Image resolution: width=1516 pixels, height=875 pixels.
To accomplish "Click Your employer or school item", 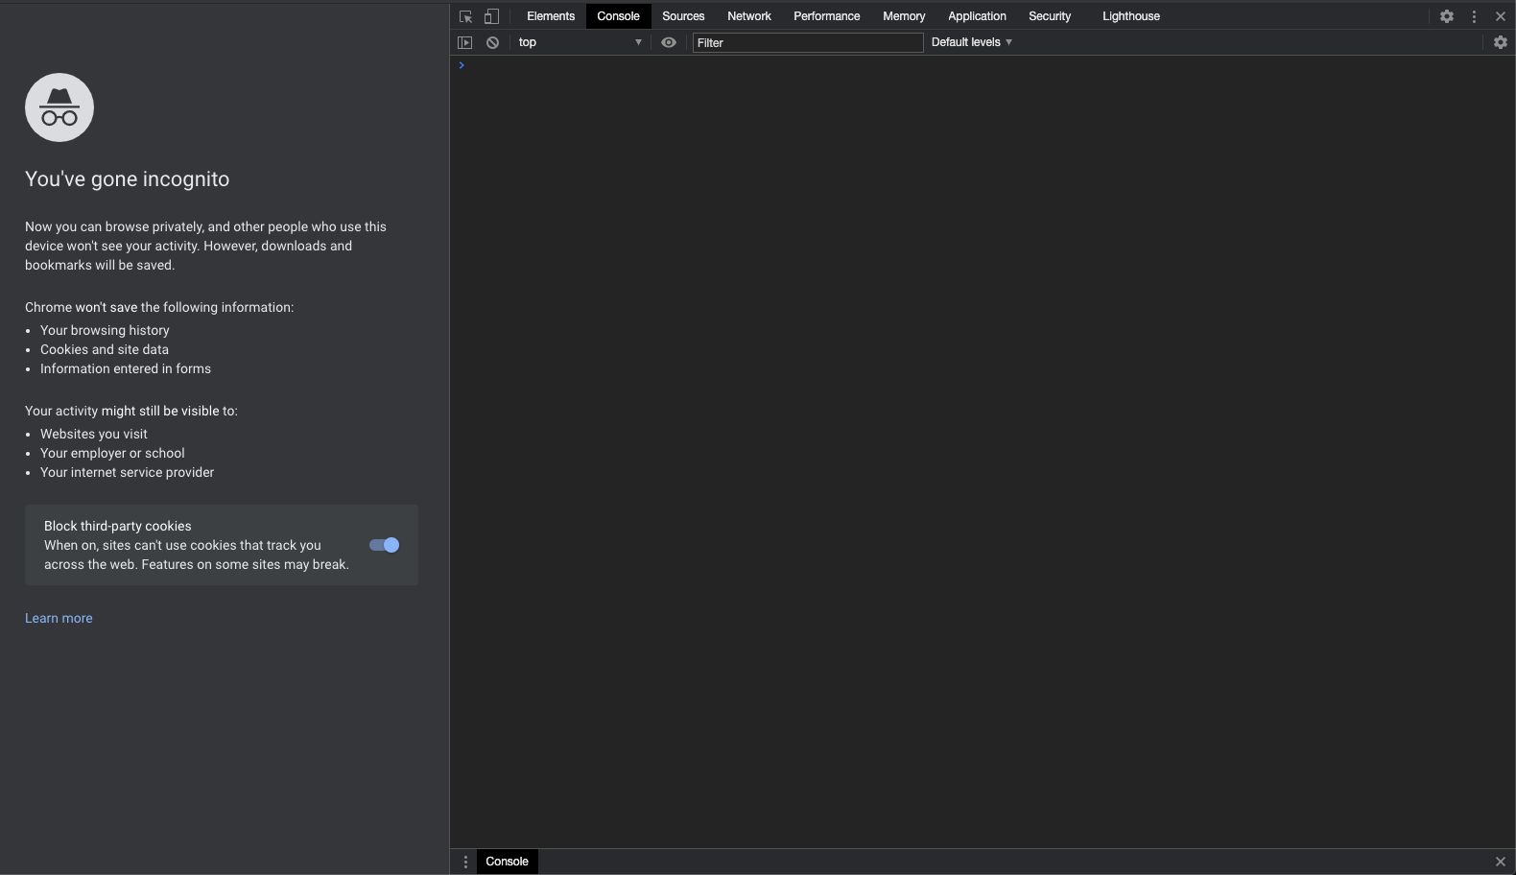I will point(112,453).
